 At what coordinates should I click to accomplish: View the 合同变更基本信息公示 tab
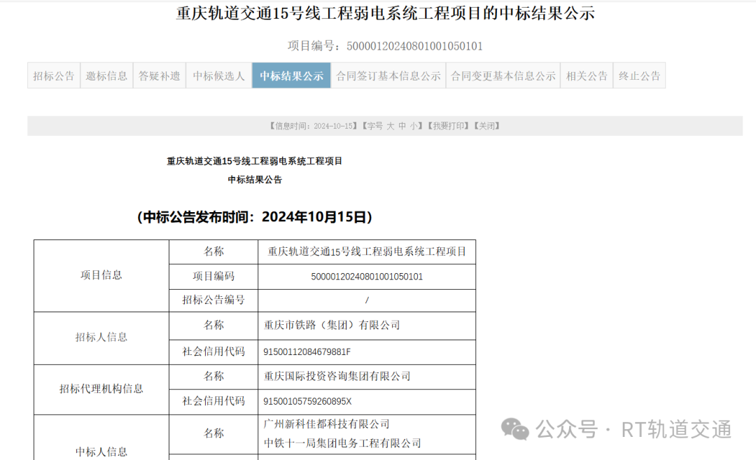click(x=503, y=75)
